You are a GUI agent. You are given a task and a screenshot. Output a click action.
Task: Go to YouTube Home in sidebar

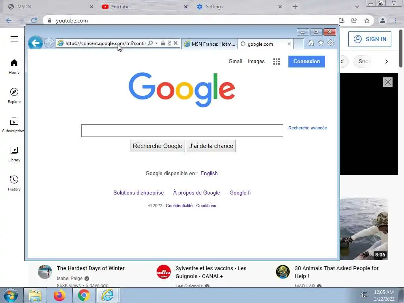pos(14,67)
